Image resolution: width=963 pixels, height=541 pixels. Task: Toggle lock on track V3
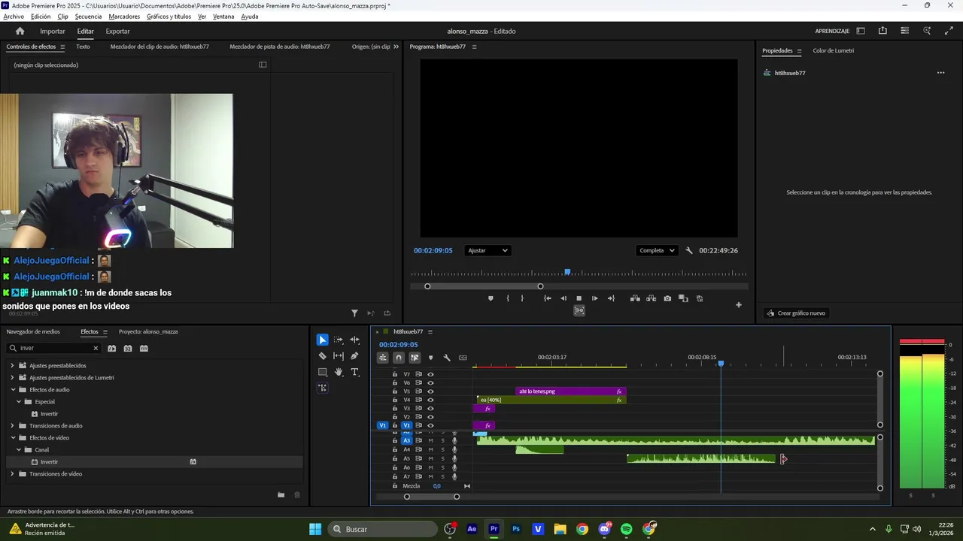coord(395,408)
